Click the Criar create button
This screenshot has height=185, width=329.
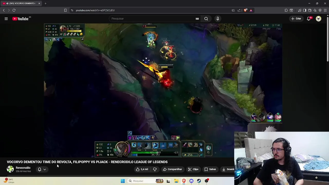pos(296,18)
